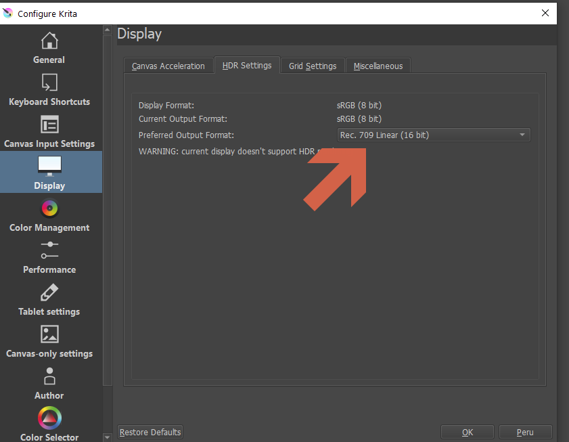Select Keyboard Shortcuts icon in sidebar

(x=49, y=83)
